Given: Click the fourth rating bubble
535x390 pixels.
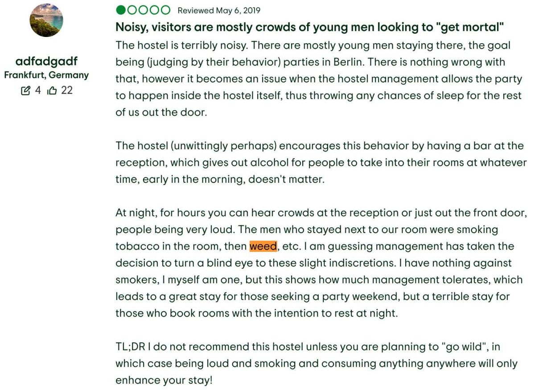Looking at the screenshot, I should [154, 10].
